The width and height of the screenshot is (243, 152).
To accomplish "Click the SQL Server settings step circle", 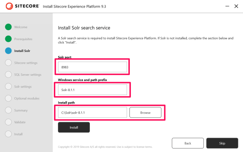I will pos(8,74).
